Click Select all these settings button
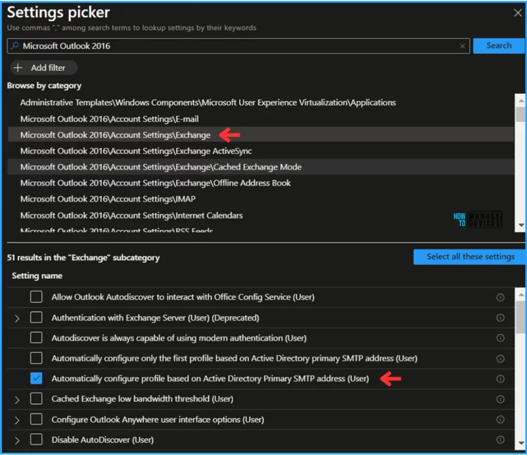527x455 pixels. 470,257
